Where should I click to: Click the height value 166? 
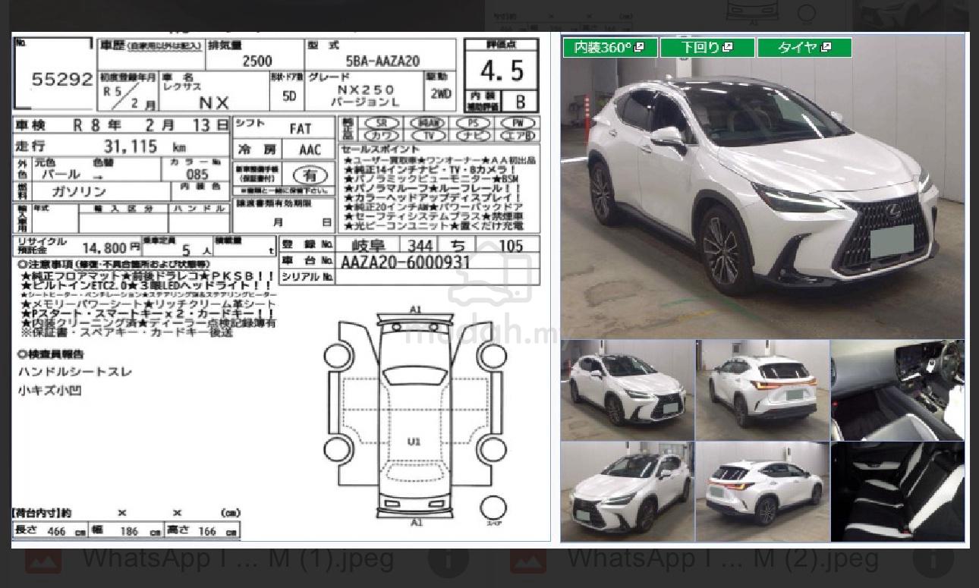tap(207, 531)
